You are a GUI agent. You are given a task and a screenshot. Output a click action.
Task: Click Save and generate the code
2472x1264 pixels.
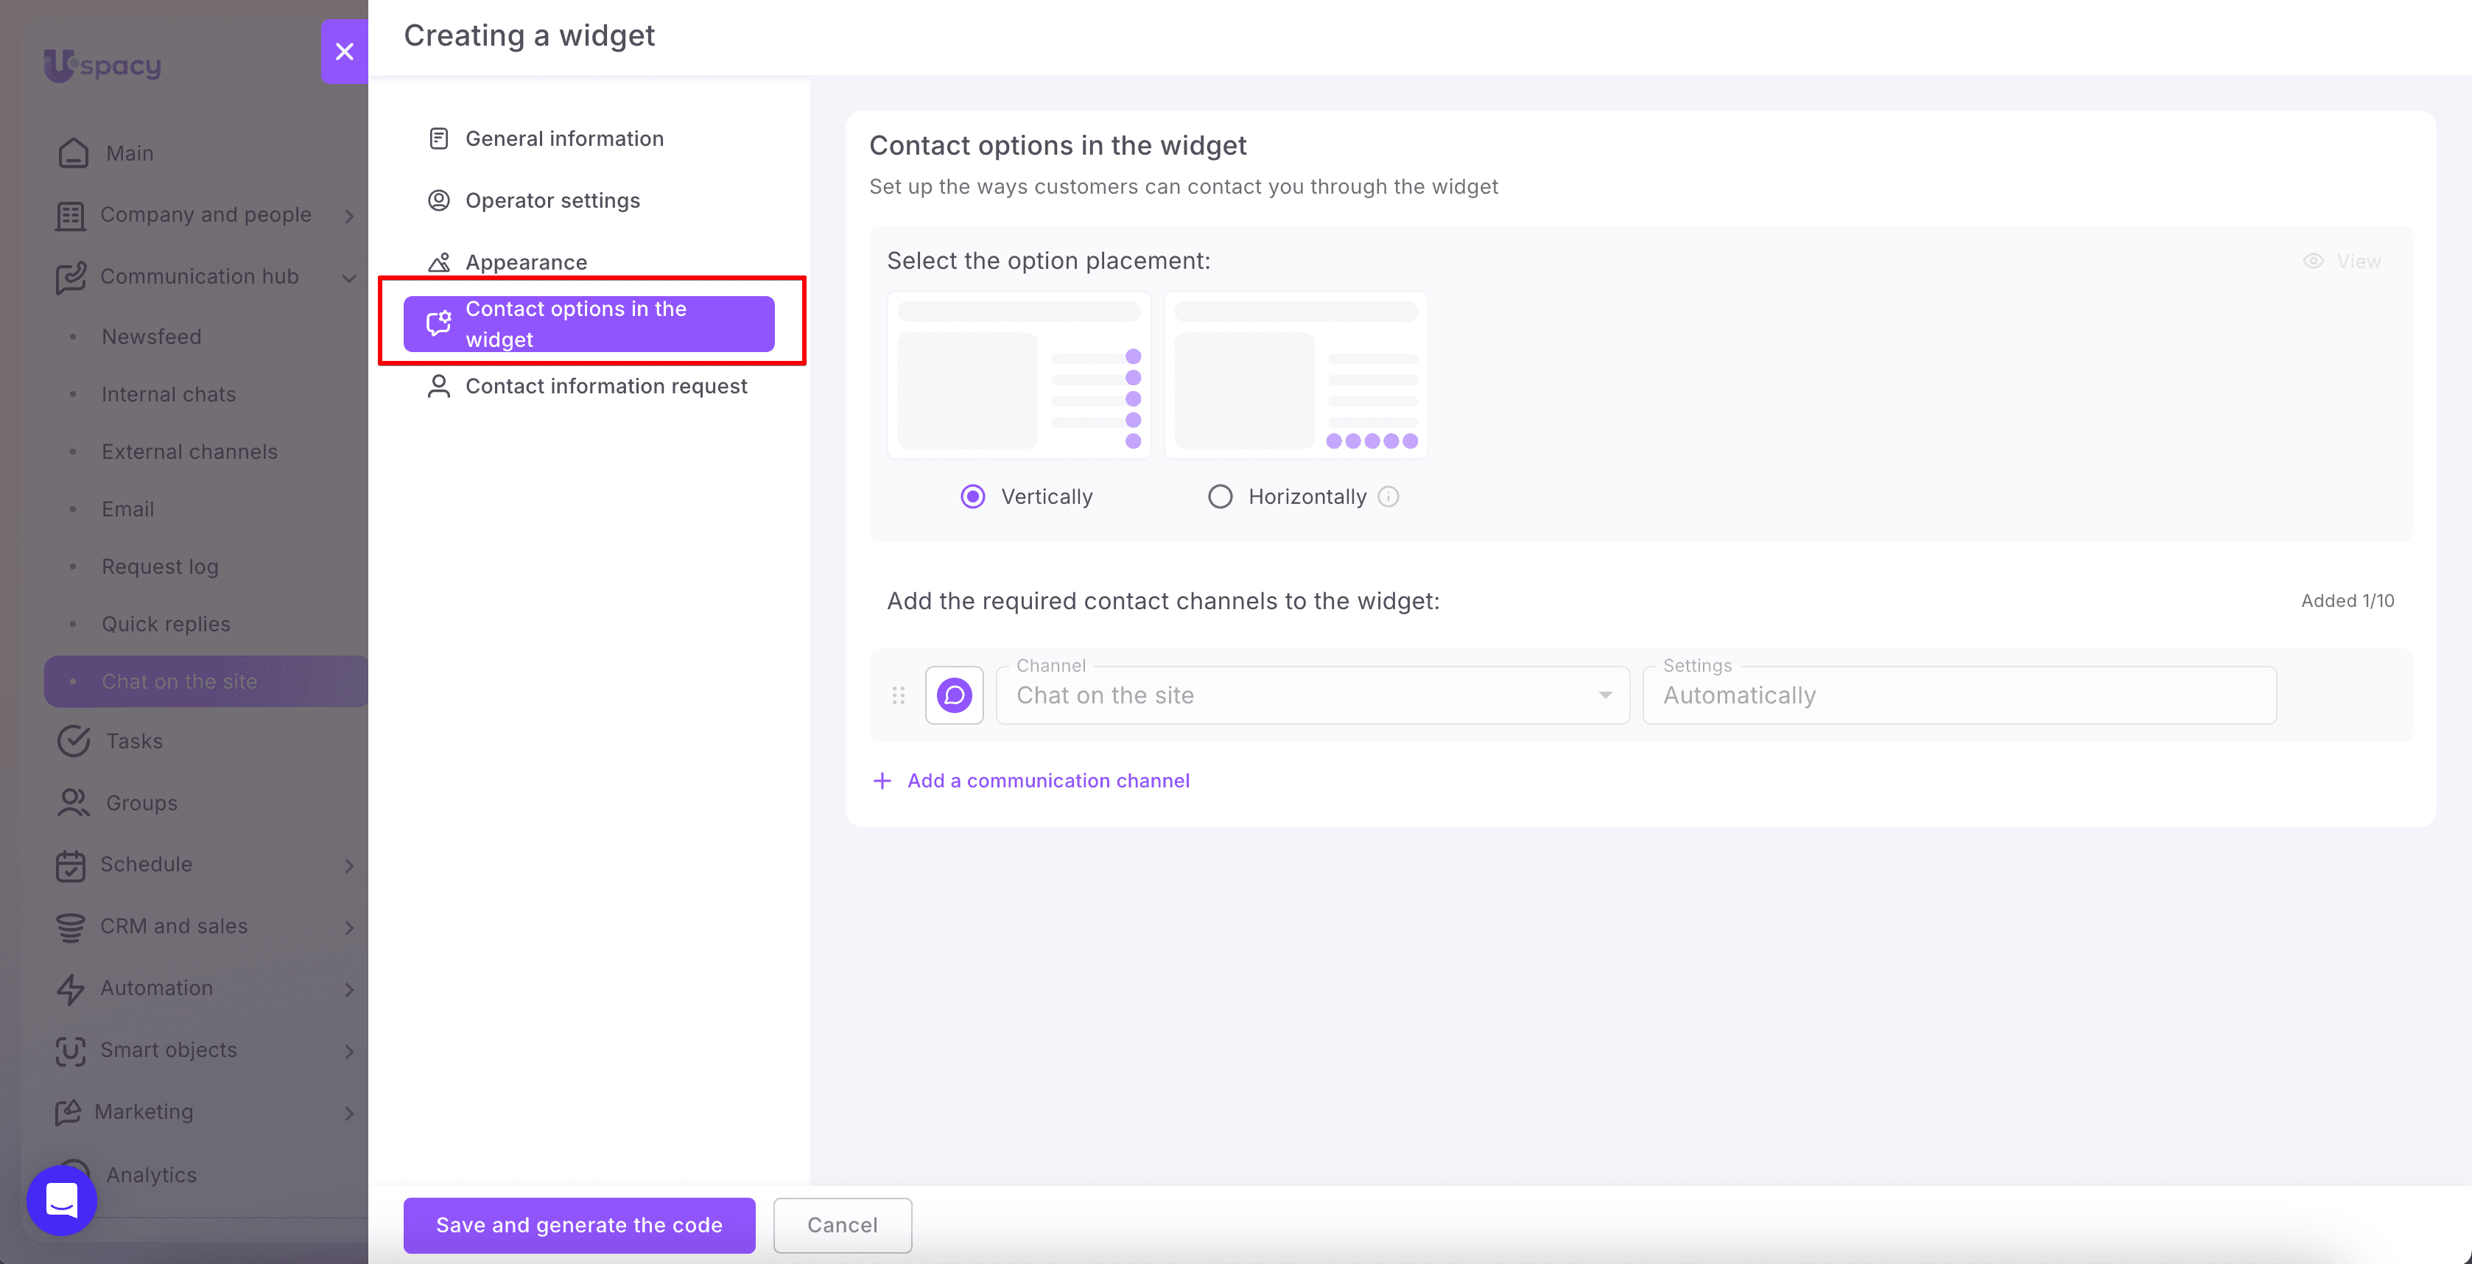click(579, 1225)
